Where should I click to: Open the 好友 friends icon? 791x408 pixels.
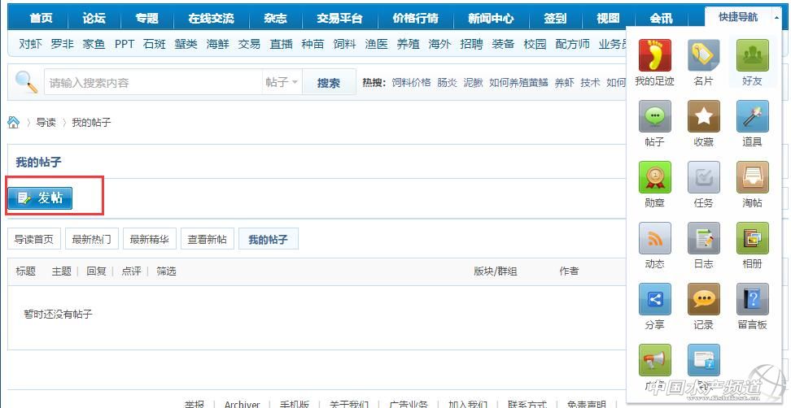(x=752, y=55)
